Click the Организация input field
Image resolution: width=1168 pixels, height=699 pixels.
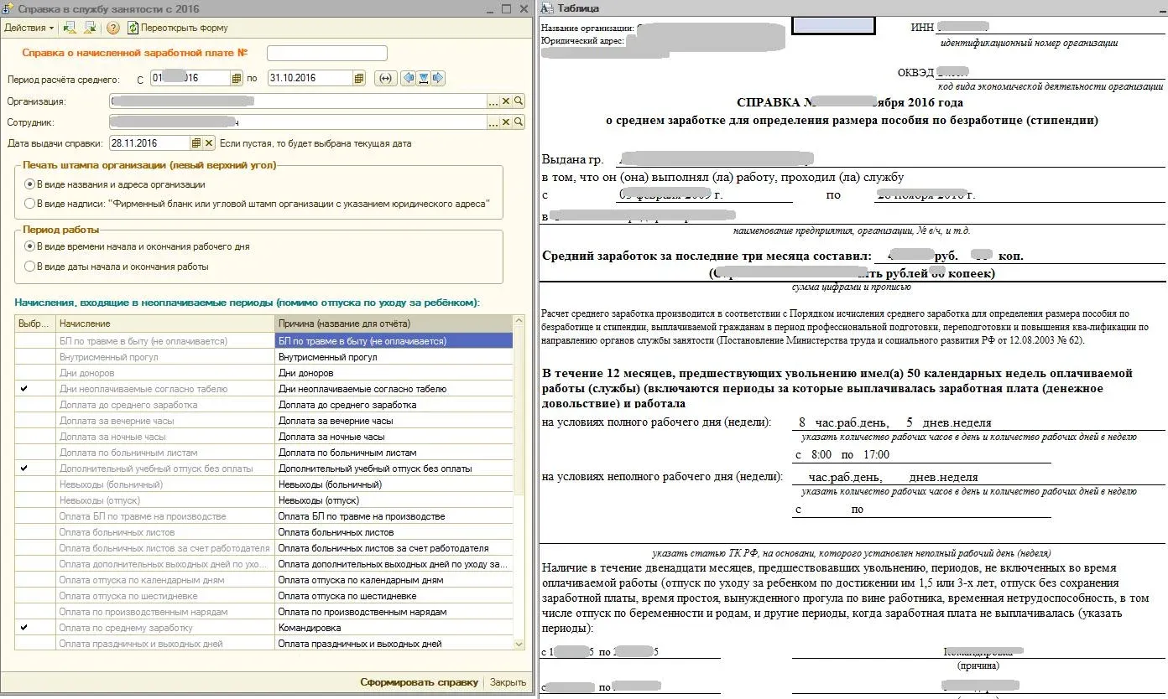[x=298, y=101]
